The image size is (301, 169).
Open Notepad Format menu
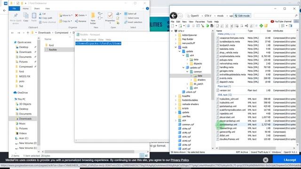click(x=92, y=39)
